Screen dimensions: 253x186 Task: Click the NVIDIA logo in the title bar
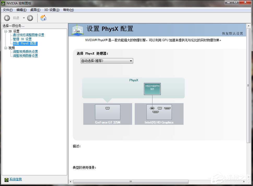[x=3, y=3]
